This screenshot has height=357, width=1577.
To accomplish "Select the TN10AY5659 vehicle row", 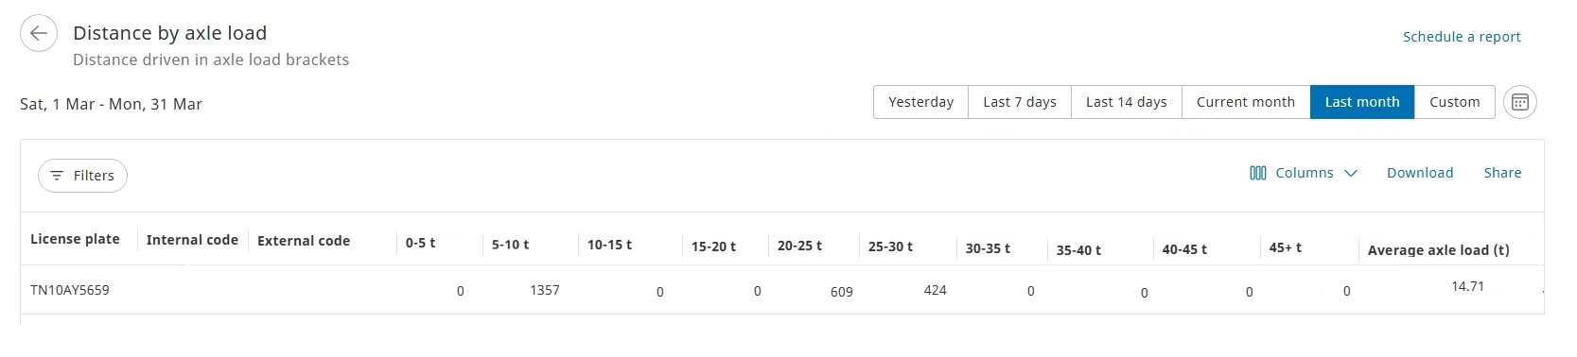I will (x=782, y=290).
